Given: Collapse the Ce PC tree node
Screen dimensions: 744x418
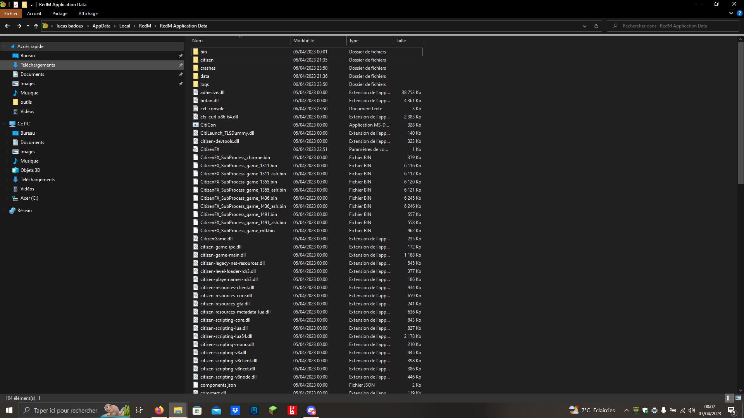Looking at the screenshot, I should 4,124.
